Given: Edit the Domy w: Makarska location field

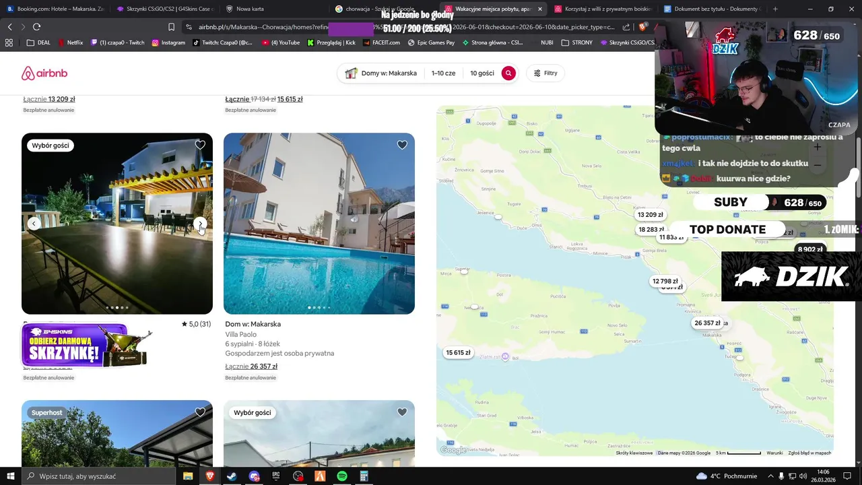Looking at the screenshot, I should tap(381, 73).
